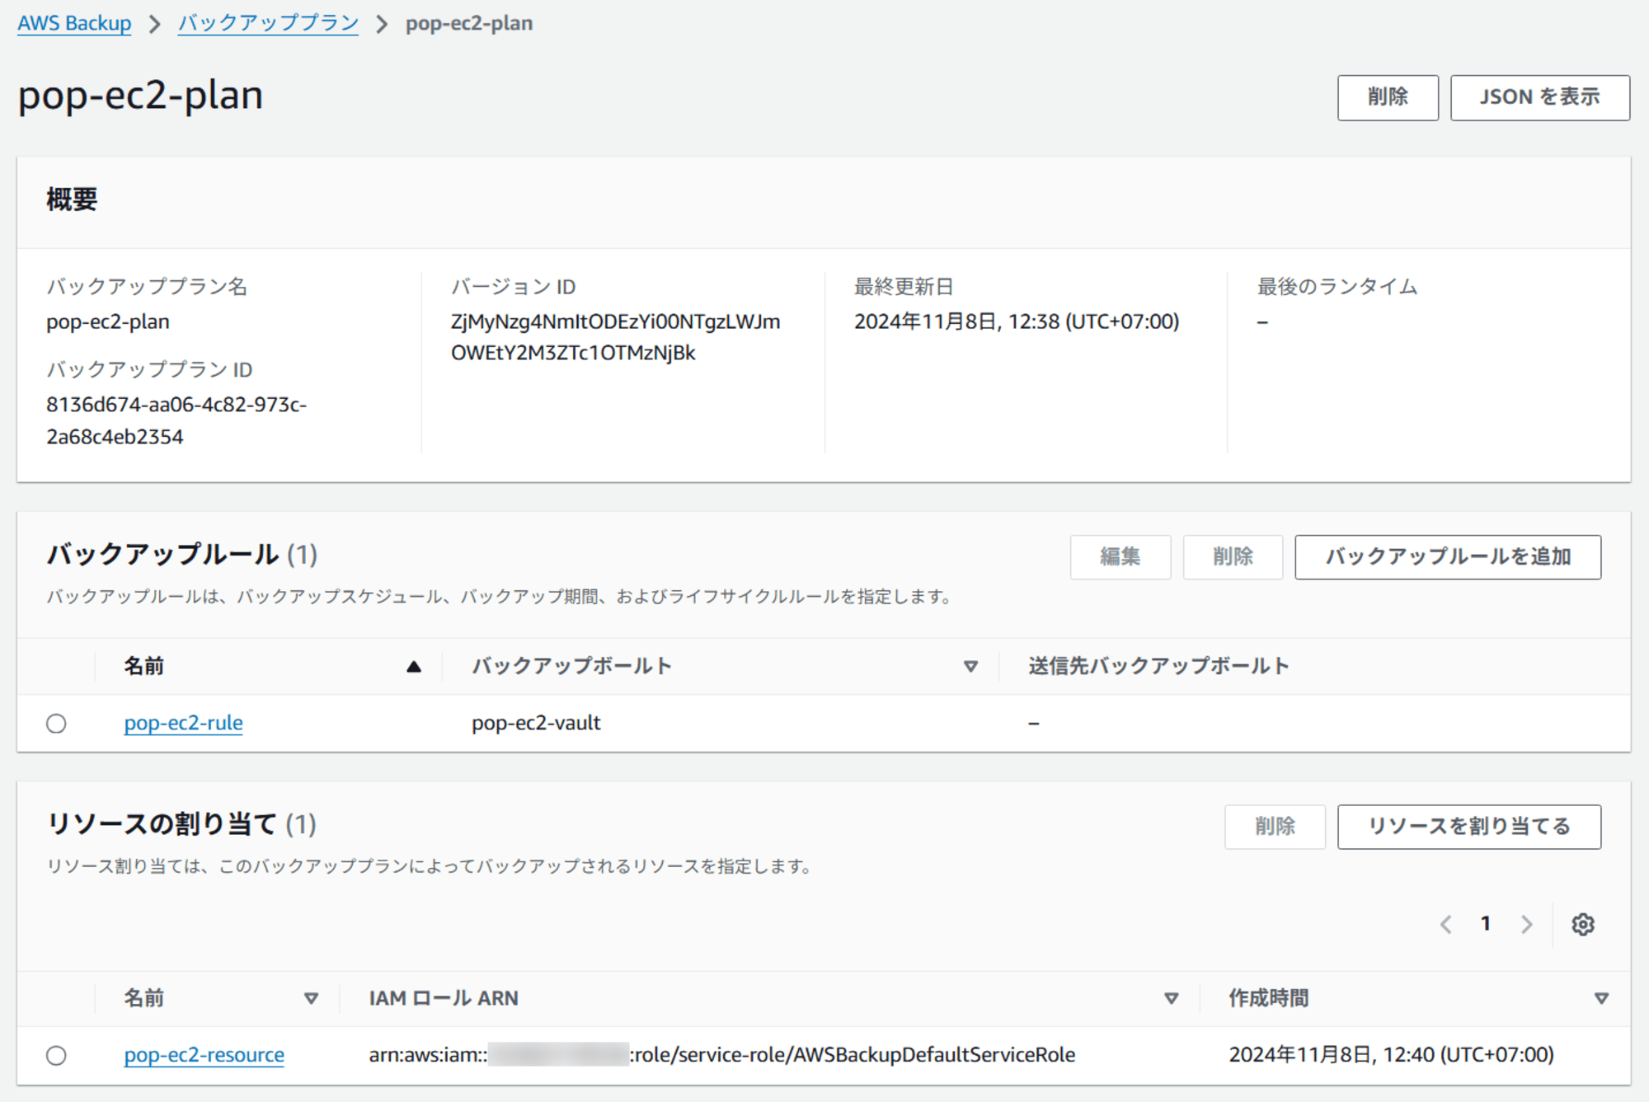Go to the next page chevron

[1526, 925]
